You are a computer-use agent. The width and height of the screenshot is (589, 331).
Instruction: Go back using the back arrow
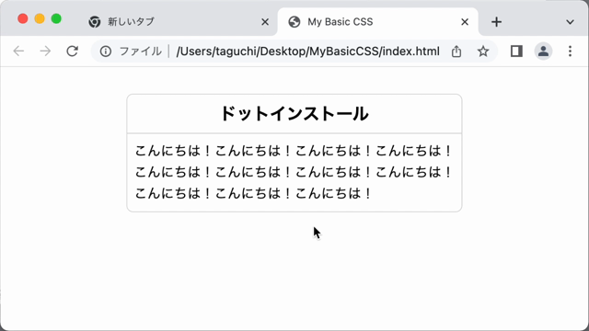pyautogui.click(x=18, y=51)
